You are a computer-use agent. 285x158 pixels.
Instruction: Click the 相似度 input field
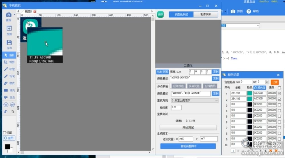(x=176, y=107)
